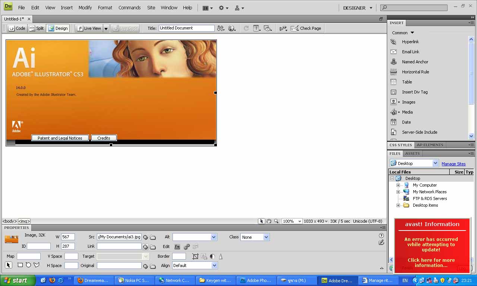Screen dimensions: 477x286
Task: Click the File Management icon next to Title
Action: pos(221,28)
